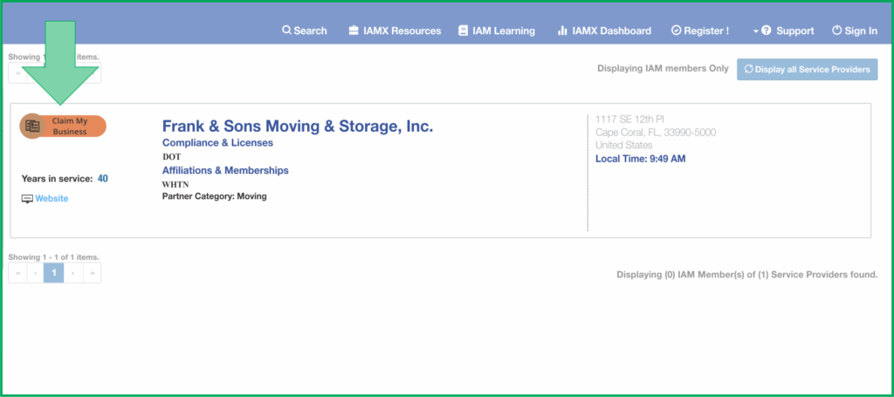The image size is (894, 397).
Task: Click Partner Category: Moving text
Action: pos(215,196)
